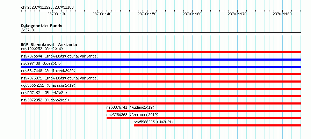Open dgv5066n152 (Chaisson2019) variant
This screenshot has height=139, width=311.
(x=48, y=85)
